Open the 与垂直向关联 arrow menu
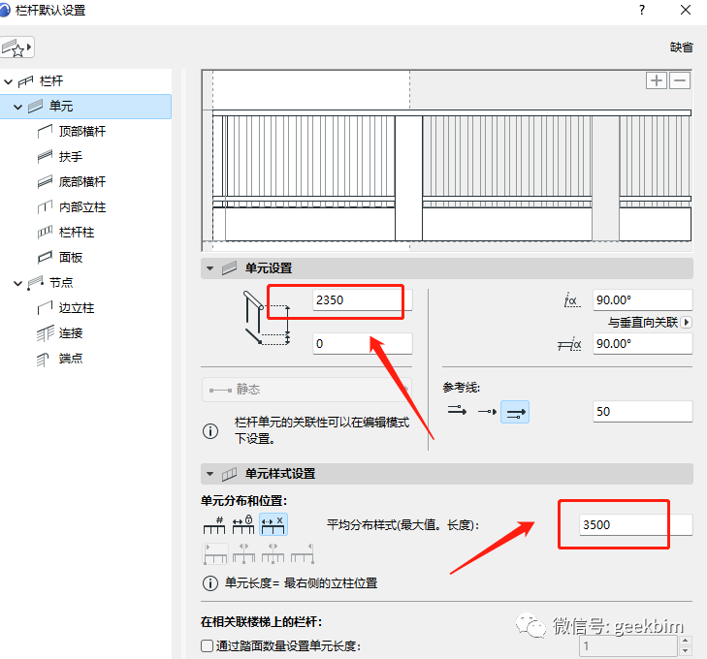The height and width of the screenshot is (659, 707). (688, 322)
